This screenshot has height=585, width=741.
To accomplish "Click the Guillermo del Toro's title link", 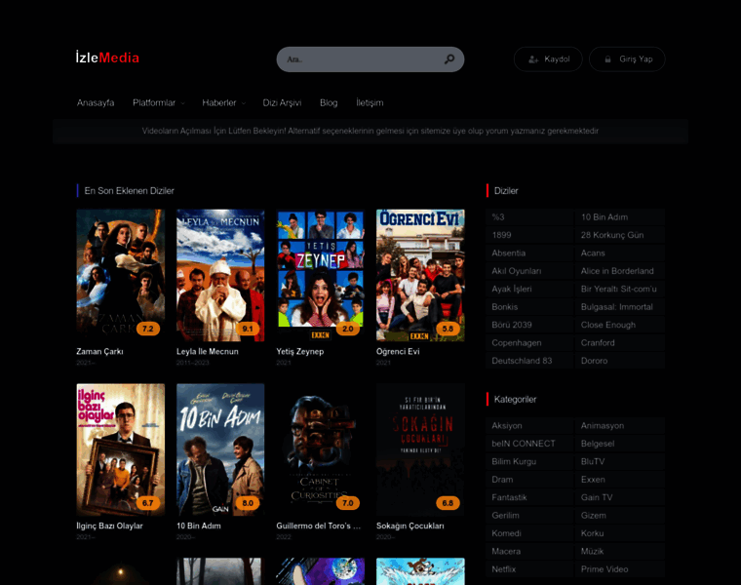I will click(x=319, y=526).
